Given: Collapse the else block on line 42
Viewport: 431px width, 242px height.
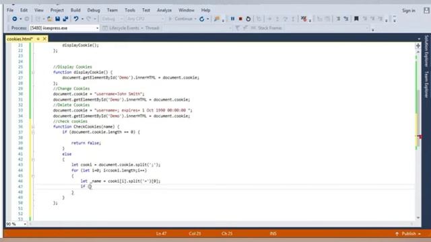Looking at the screenshot, I should 33,159.
